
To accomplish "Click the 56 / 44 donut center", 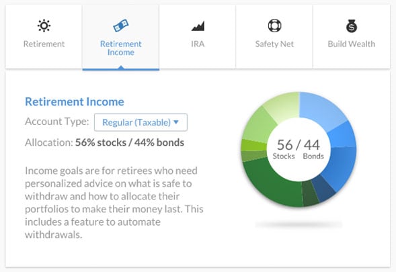I will [299, 149].
